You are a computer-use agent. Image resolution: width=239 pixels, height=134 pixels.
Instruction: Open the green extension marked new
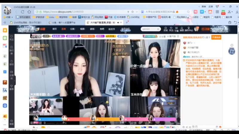coord(223,12)
